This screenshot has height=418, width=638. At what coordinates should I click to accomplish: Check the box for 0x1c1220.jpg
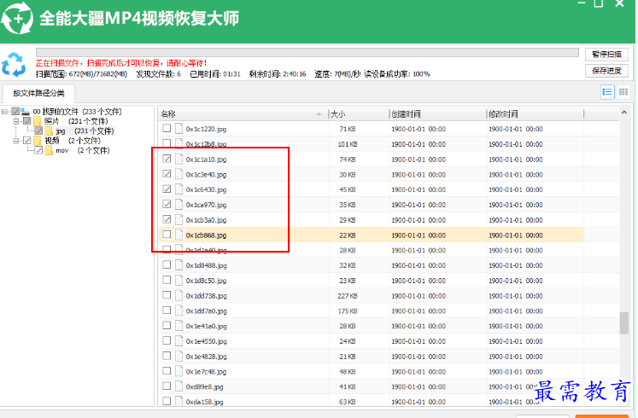(167, 128)
